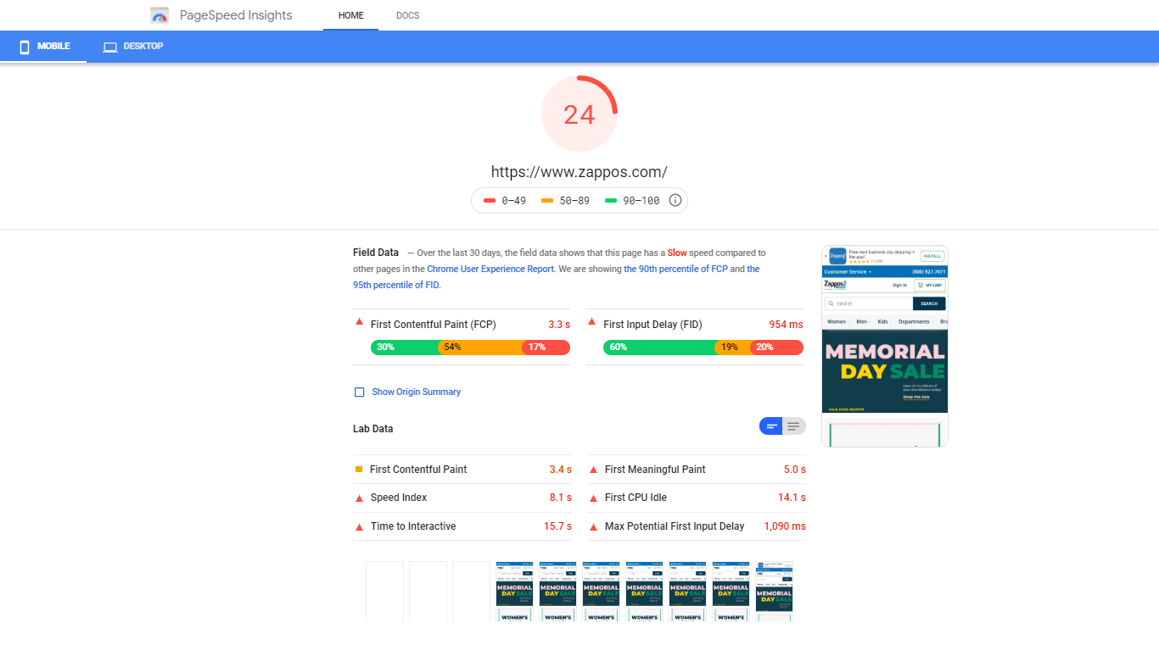Follow the 90th percentile of FCP link
This screenshot has height=651, width=1159.
coord(675,269)
